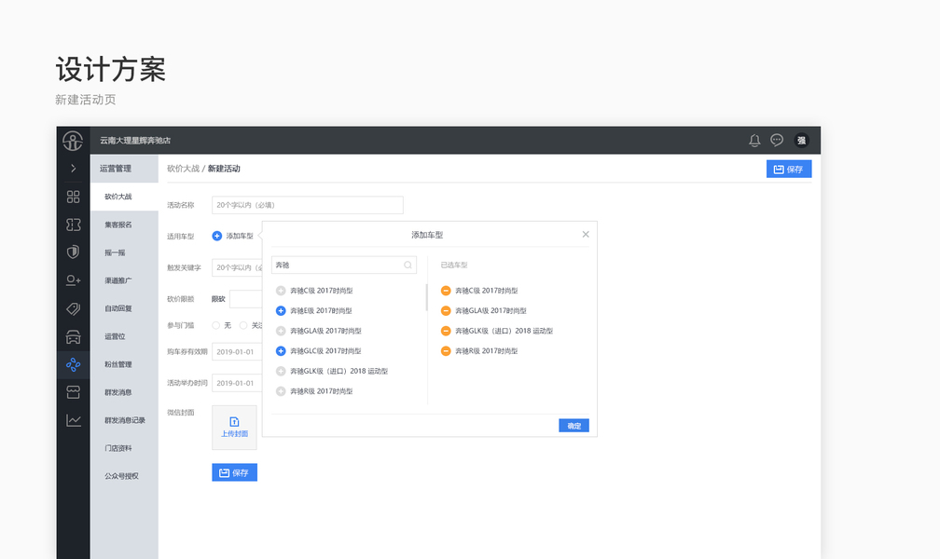The image size is (940, 559).
Task: Click the user avatar 强
Action: click(x=802, y=140)
